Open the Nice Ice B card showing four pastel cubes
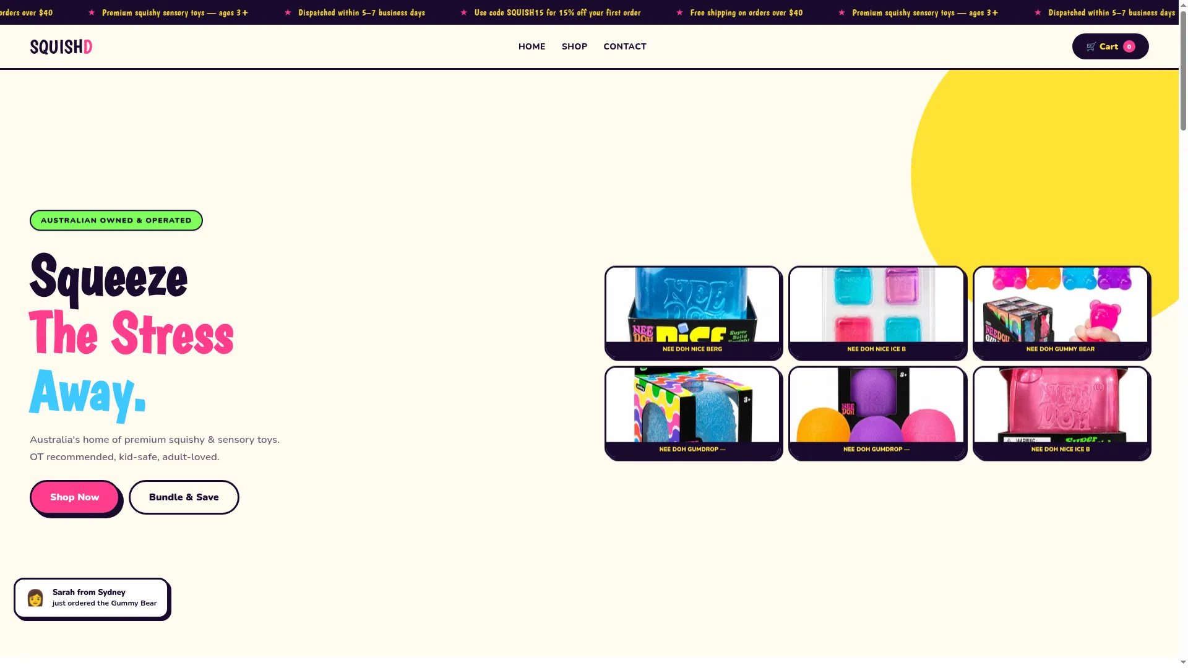Image resolution: width=1188 pixels, height=668 pixels. [877, 312]
